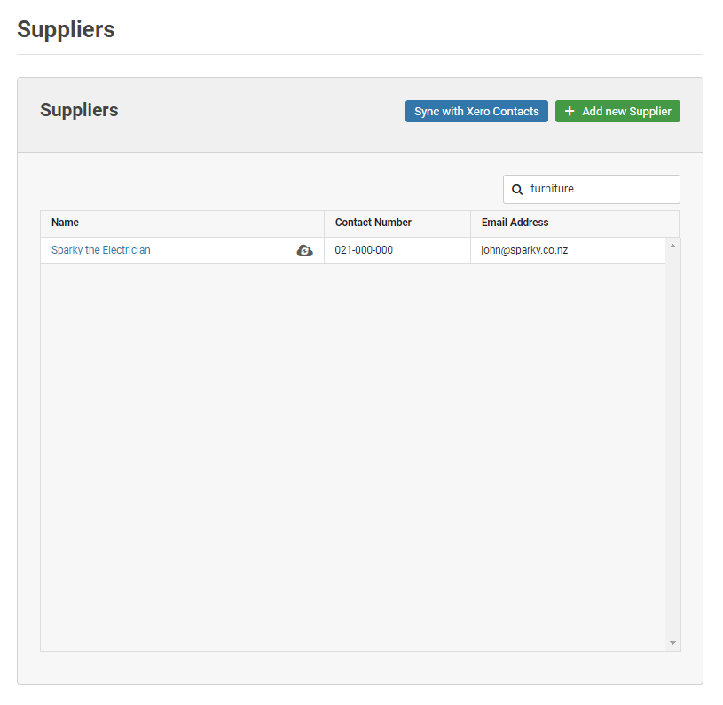Viewport: 723px width, 705px height.
Task: Sort by the Name column header
Action: click(x=65, y=223)
